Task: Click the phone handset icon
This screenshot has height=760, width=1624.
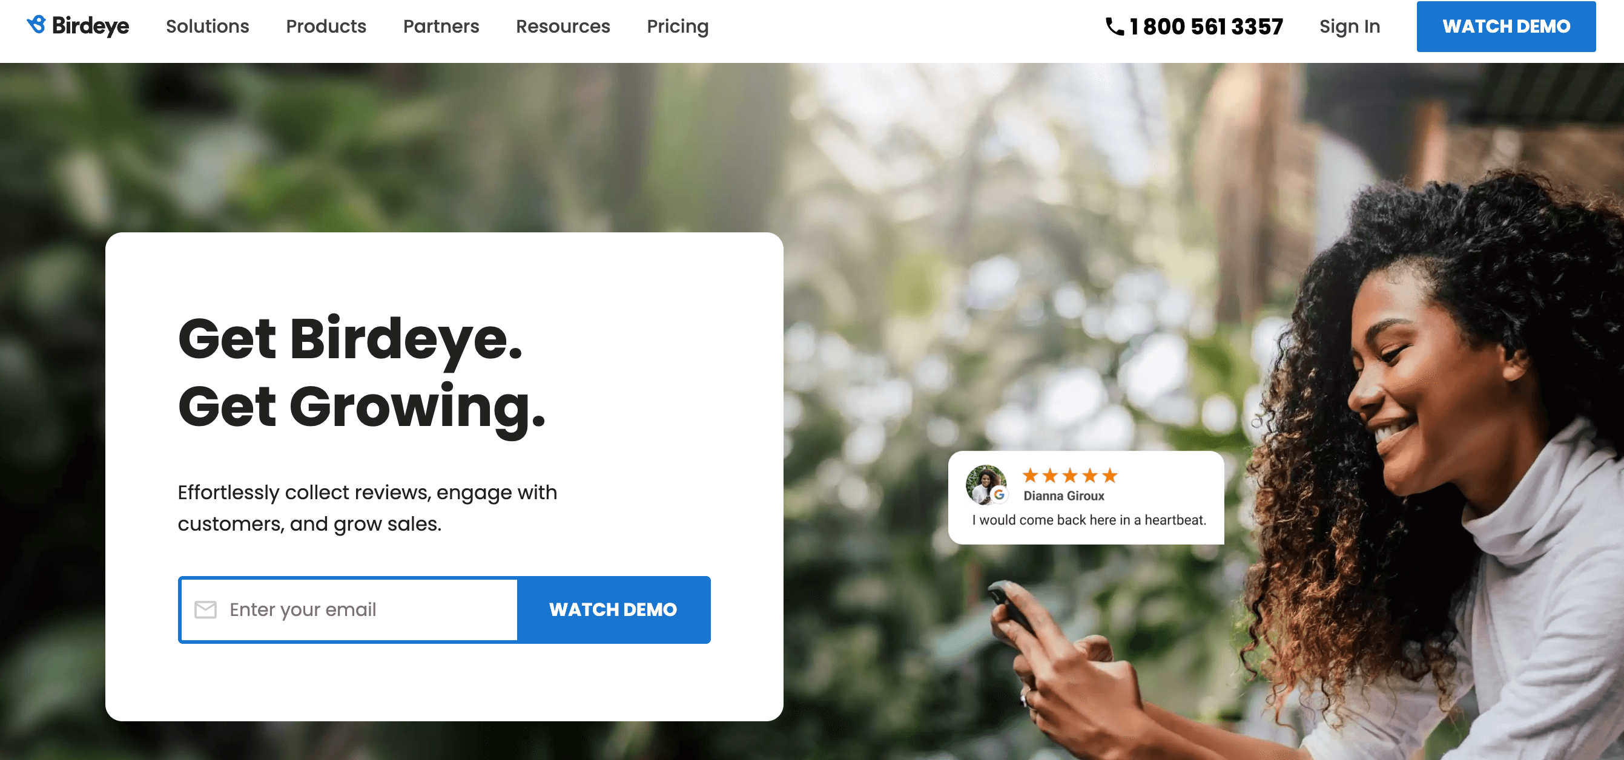Action: (x=1114, y=27)
